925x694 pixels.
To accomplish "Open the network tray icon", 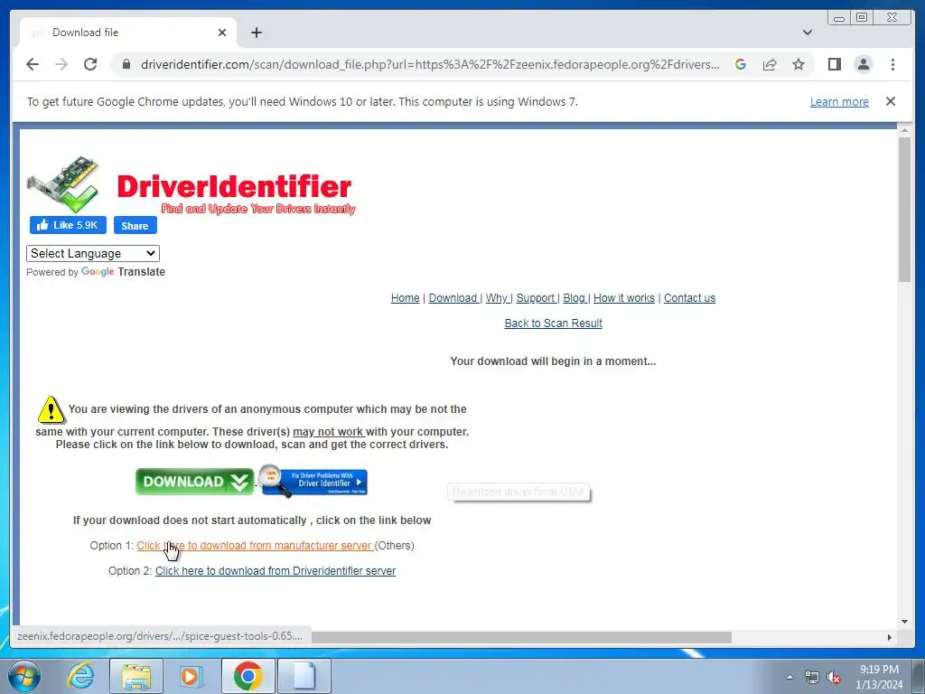I will [x=812, y=677].
